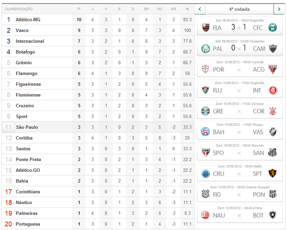
Task: Click the 4ª rodada round header
Action: (x=239, y=9)
